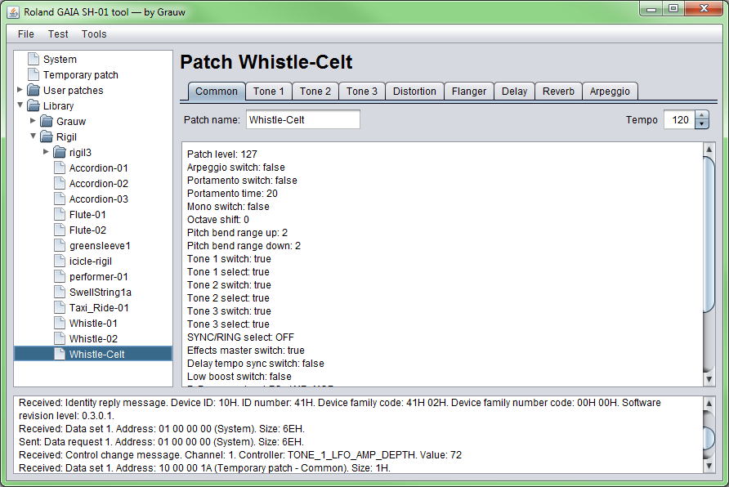The width and height of the screenshot is (729, 487).
Task: Decrease Tempo with the down arrow
Action: [701, 124]
